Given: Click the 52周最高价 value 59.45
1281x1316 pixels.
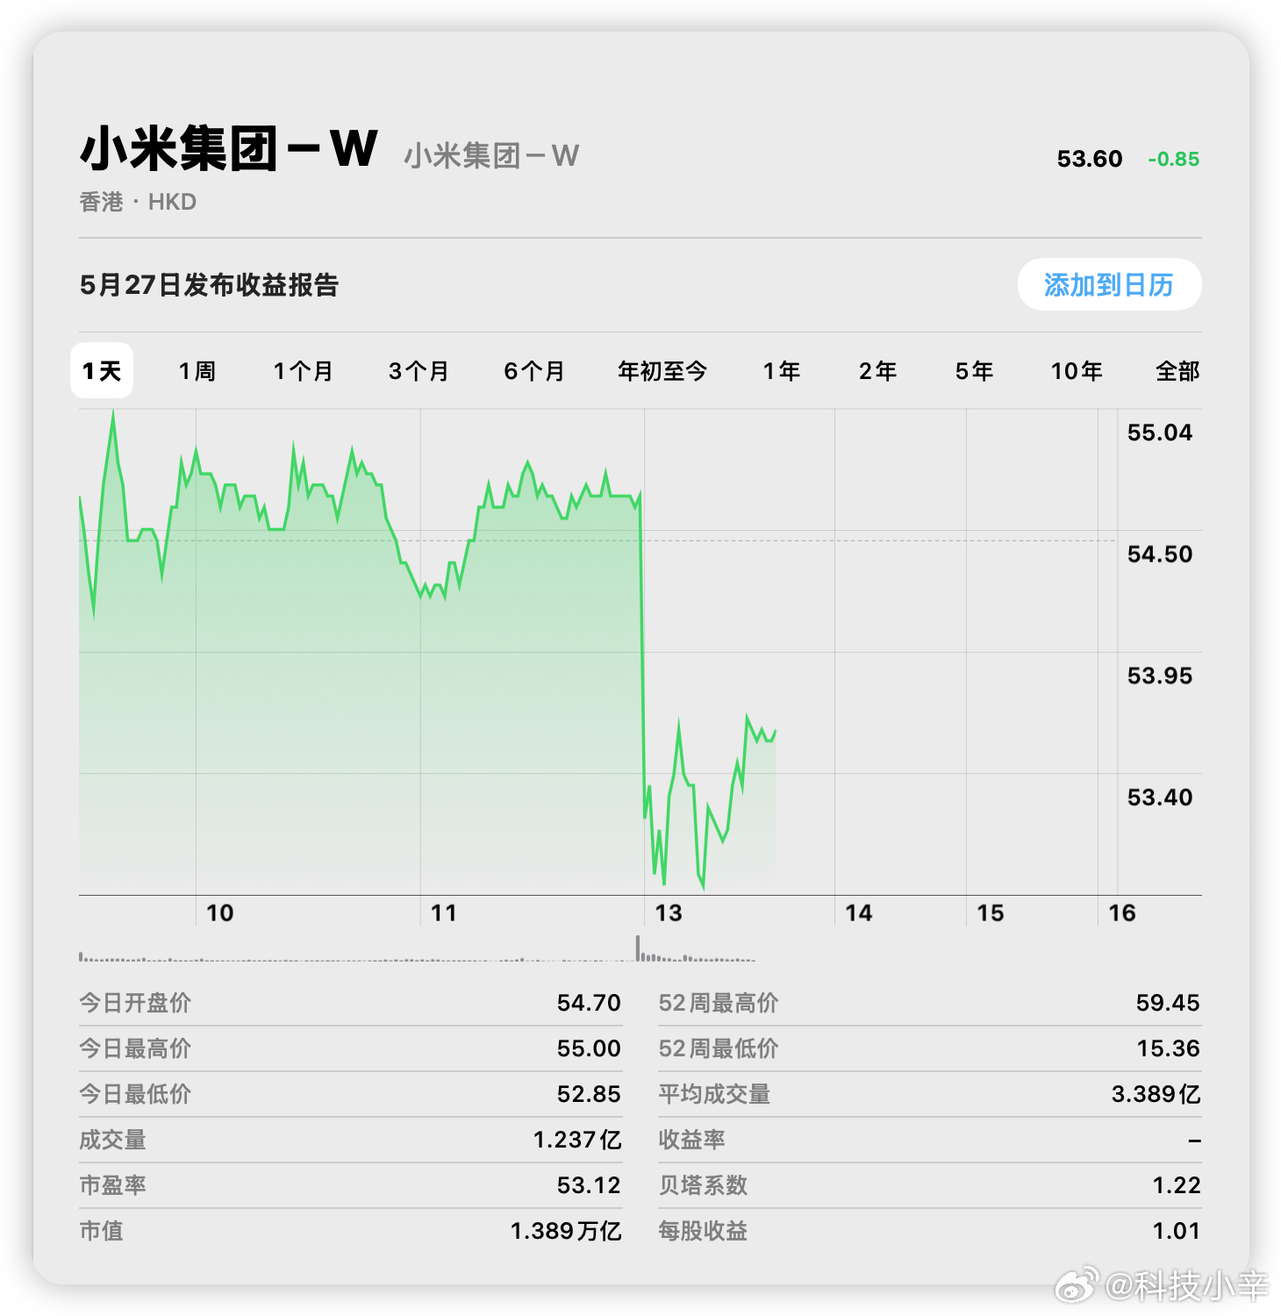Looking at the screenshot, I should (1168, 1003).
